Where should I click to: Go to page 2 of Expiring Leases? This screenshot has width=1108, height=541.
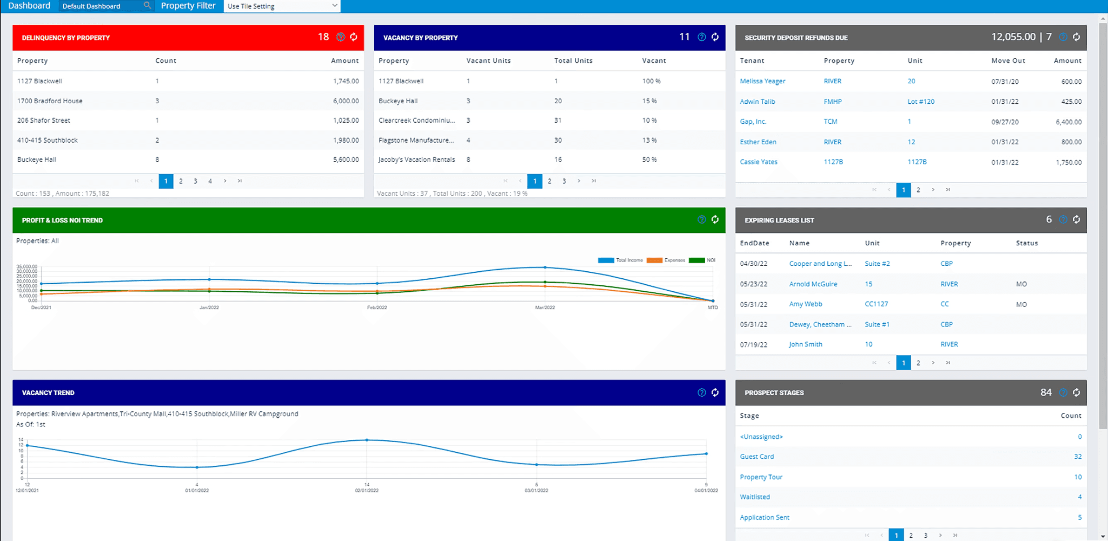[x=918, y=363]
